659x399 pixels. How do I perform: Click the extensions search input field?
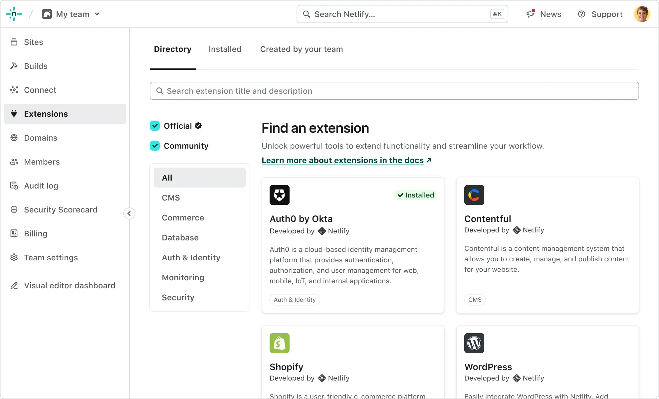coord(394,91)
